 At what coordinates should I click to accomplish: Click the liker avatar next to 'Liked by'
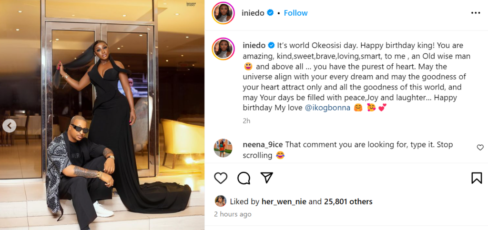click(220, 201)
